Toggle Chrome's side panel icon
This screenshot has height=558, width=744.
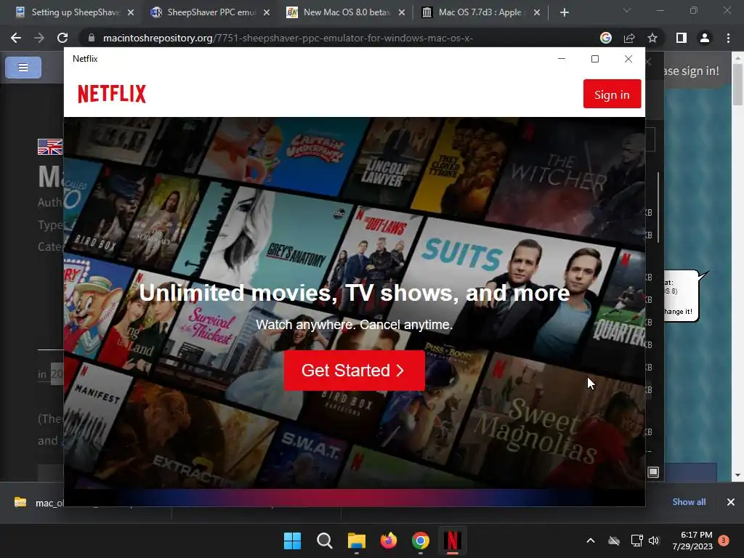pos(681,38)
